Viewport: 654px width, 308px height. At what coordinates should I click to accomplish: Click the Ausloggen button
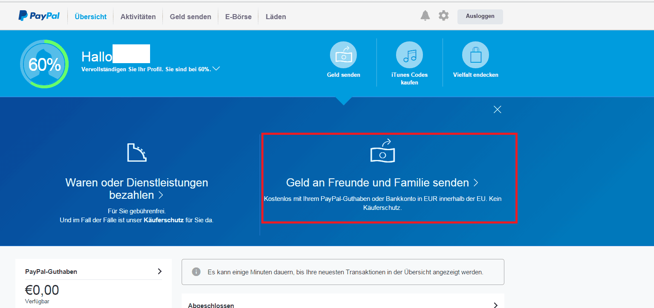(480, 16)
